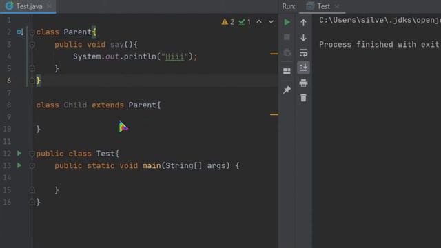Click extends keyword on line 8
Viewport: 441px width, 248px height.
(107, 105)
